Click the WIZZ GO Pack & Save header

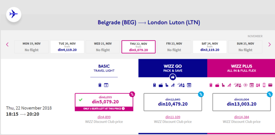coord(173,68)
